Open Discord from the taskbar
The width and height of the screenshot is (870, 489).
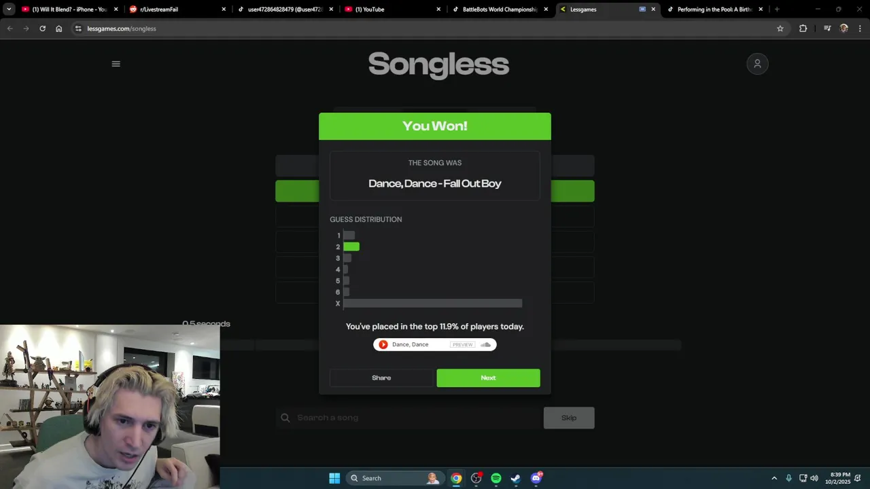pyautogui.click(x=536, y=478)
